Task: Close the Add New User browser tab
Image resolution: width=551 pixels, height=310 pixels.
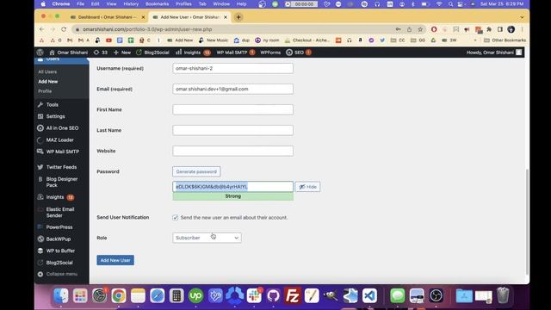Action: click(x=226, y=17)
